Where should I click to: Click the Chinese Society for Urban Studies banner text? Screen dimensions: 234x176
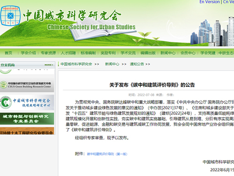click(x=91, y=27)
